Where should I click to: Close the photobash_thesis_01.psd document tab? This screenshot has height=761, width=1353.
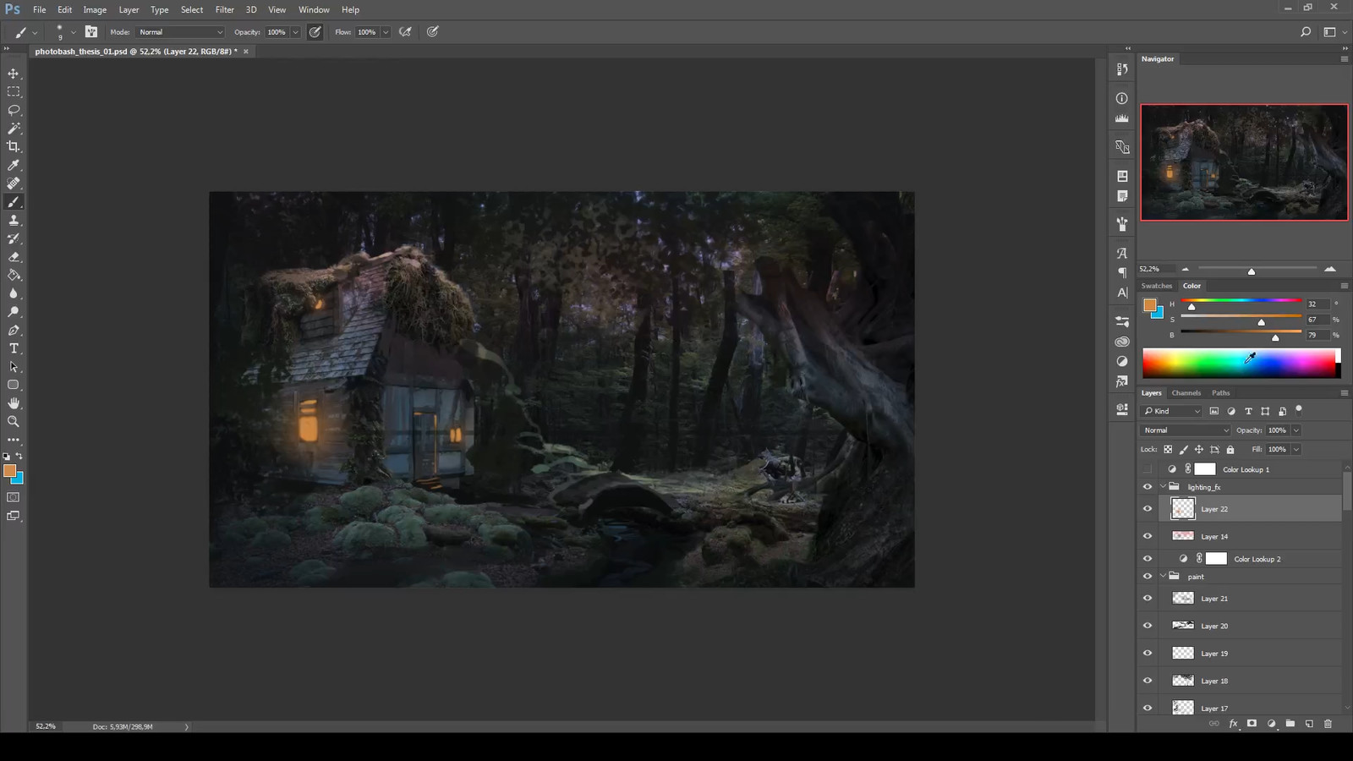click(246, 52)
